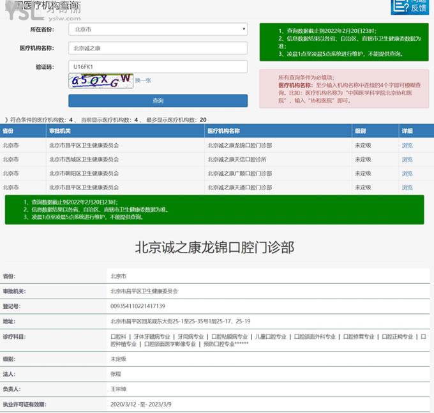
Task: Click the detail 级别 value 未定级
Action: [118, 359]
